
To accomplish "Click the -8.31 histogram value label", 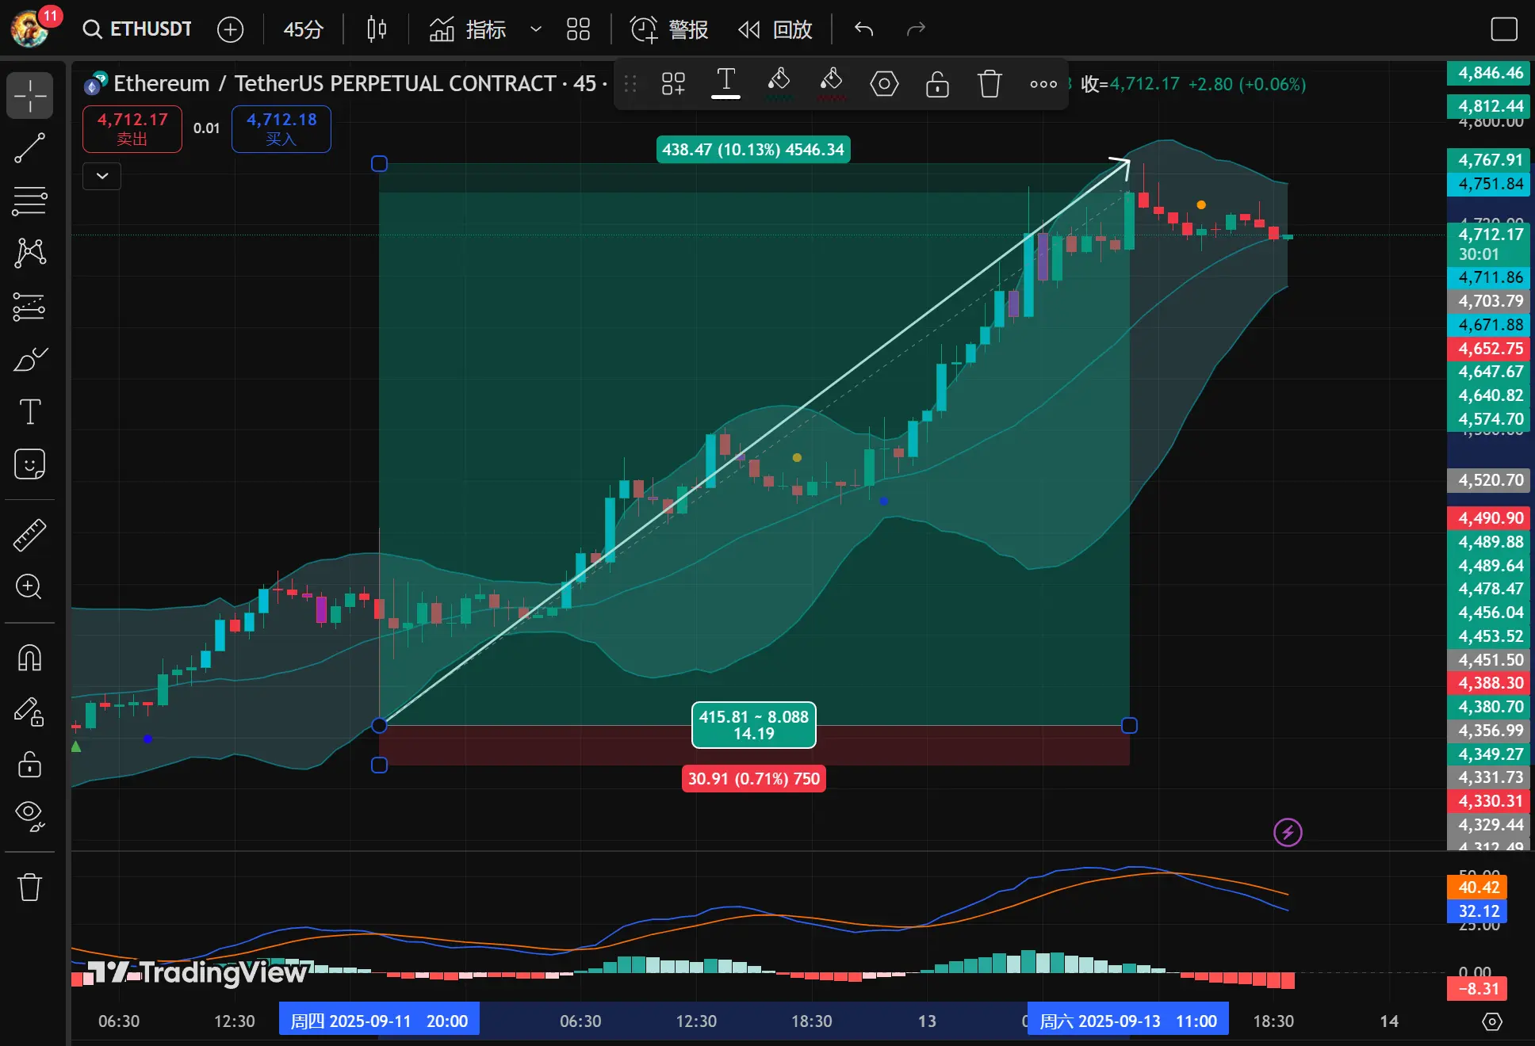I will click(1478, 988).
